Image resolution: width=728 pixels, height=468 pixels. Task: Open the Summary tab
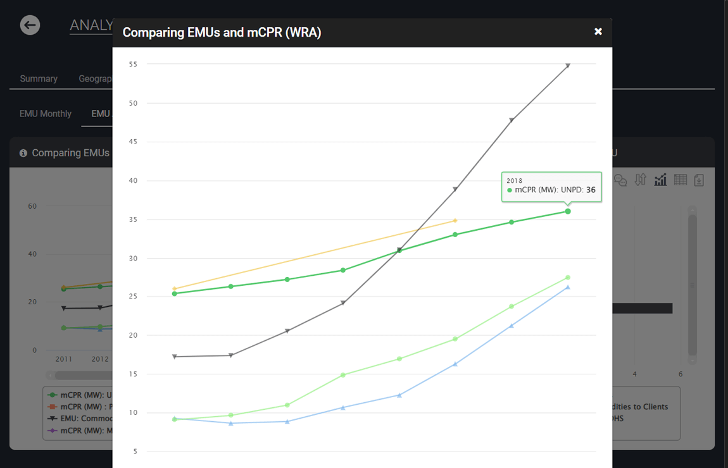39,79
